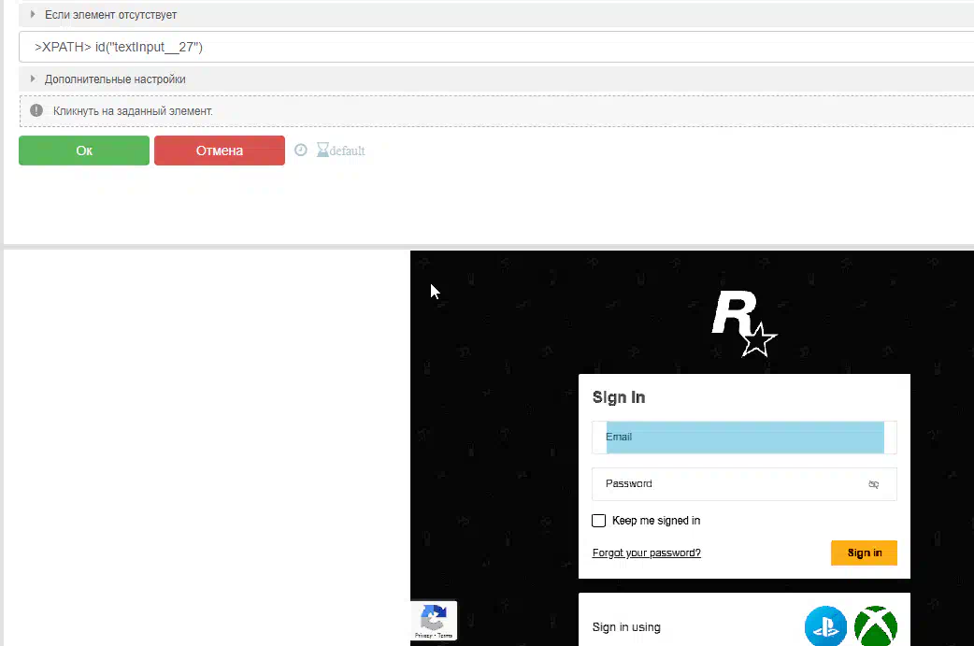Sign in using Xbox icon
974x646 pixels.
[x=876, y=626]
